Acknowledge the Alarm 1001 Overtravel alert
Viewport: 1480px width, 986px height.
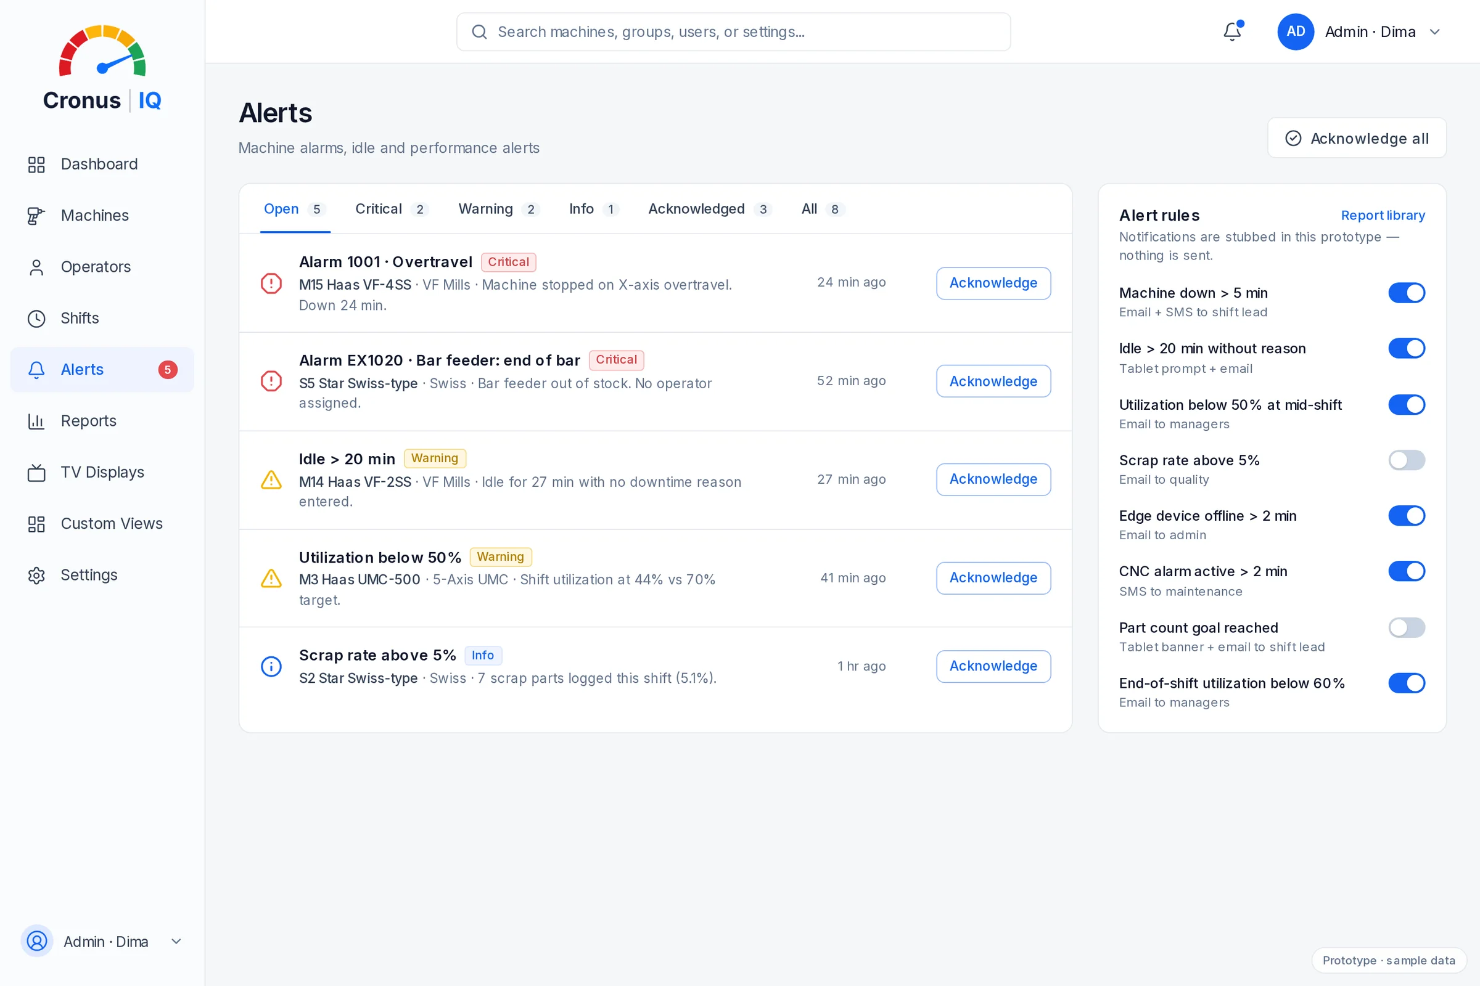point(993,283)
